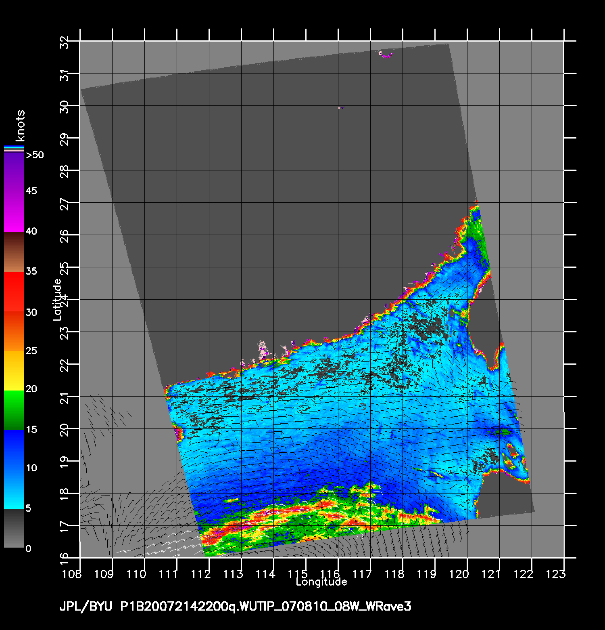Select the green 15–20 knots colorbar segment

point(14,410)
